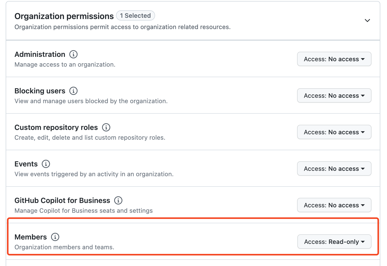The height and width of the screenshot is (266, 387).
Task: Click the Members permission title
Action: tap(31, 237)
